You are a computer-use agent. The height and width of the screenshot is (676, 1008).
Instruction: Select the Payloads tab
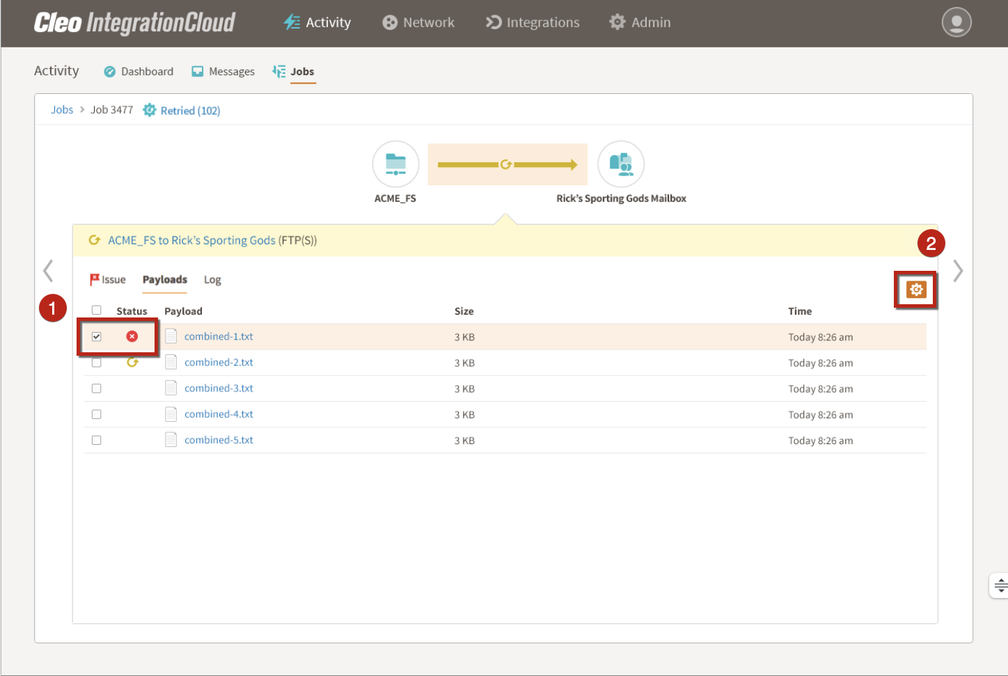(165, 279)
